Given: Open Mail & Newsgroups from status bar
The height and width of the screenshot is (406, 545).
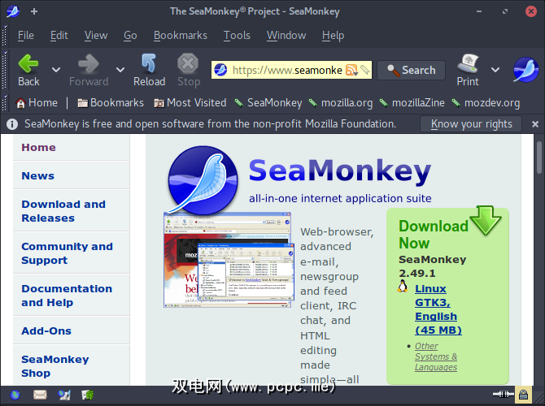Looking at the screenshot, I should [40, 395].
